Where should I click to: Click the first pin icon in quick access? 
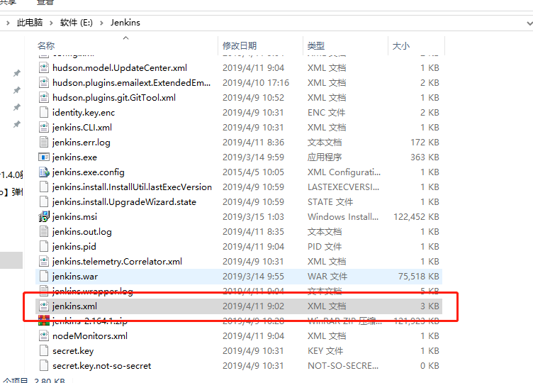17,73
